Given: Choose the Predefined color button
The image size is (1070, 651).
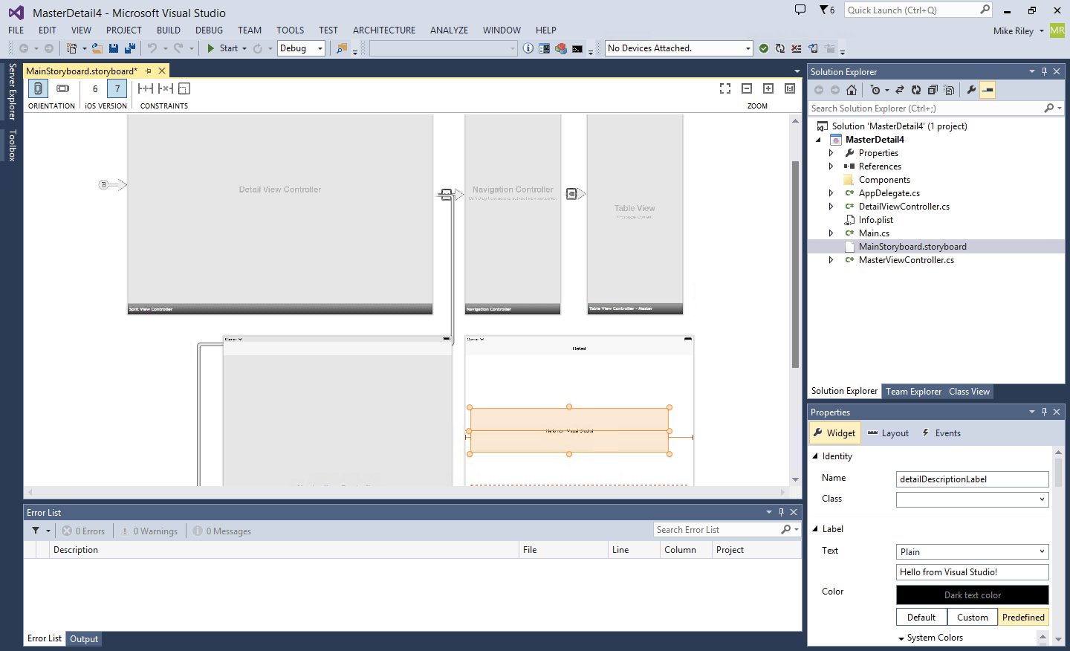Looking at the screenshot, I should [1023, 618].
